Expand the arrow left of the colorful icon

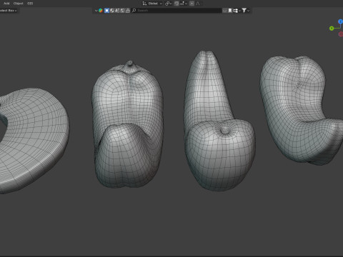tap(96, 11)
